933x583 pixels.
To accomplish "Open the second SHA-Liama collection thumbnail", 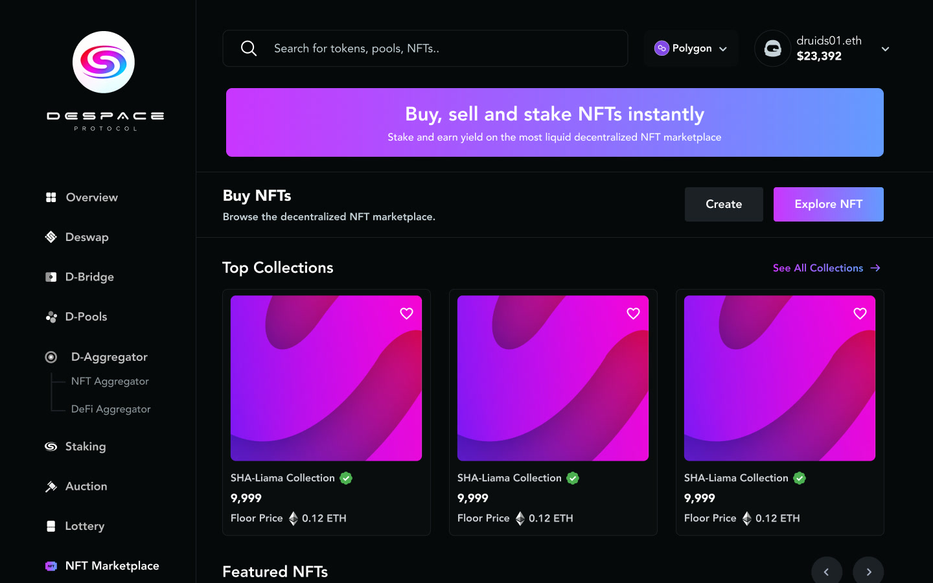I will pos(553,378).
